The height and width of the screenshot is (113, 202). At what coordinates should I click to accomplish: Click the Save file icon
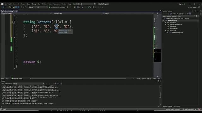(x=16, y=7)
